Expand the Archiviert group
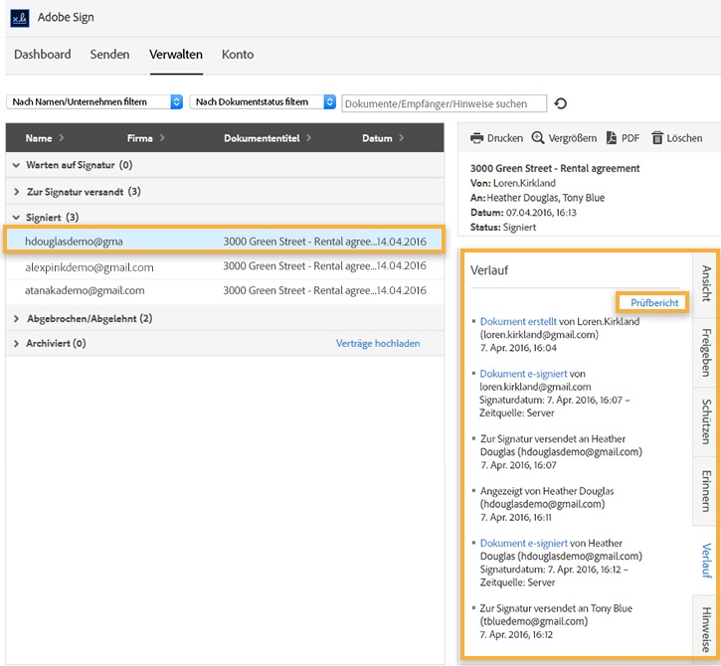 [16, 344]
